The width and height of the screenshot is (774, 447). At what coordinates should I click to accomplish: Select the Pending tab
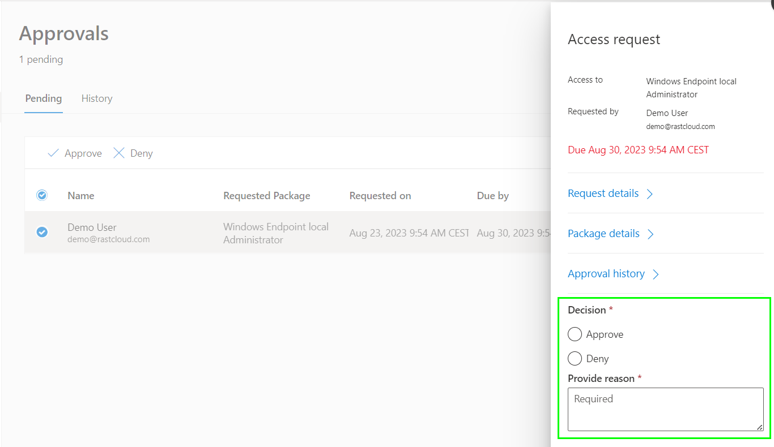click(44, 98)
